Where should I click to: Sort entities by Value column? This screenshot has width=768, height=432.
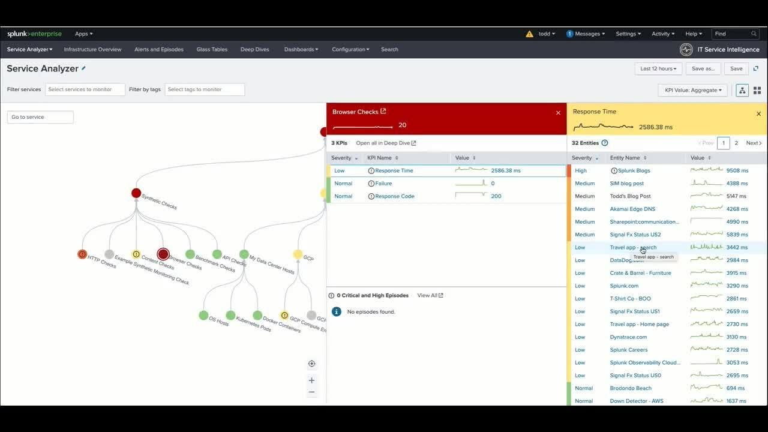700,158
